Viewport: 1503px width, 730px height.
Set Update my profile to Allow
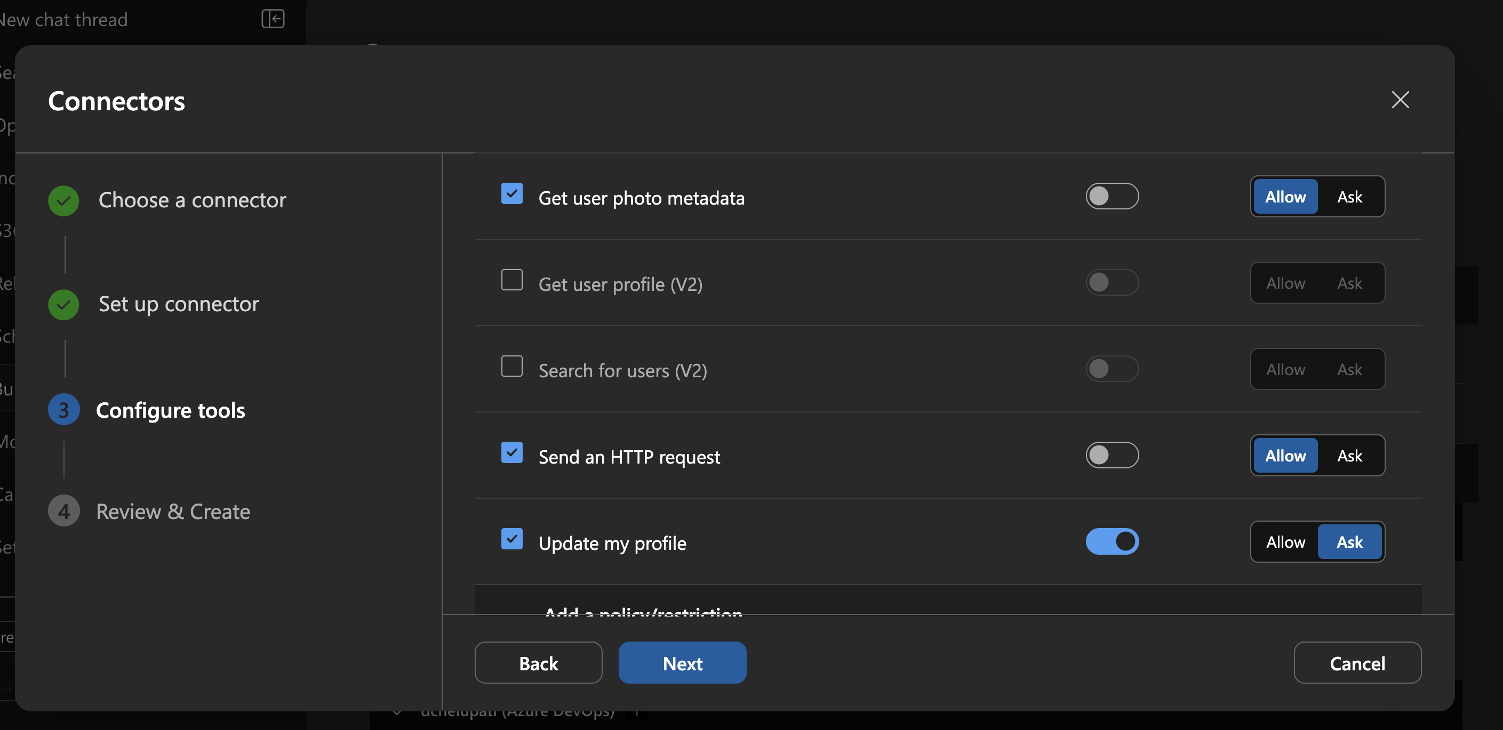pyautogui.click(x=1285, y=542)
